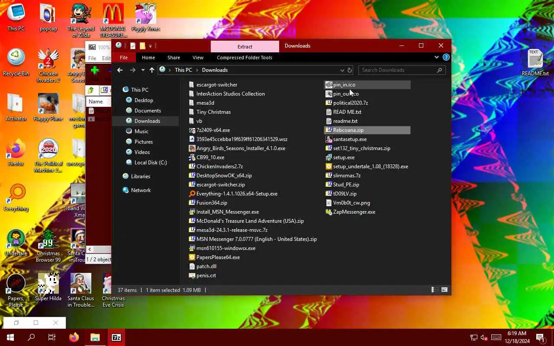Launch Piggly Xmas desktop shortcut
The width and height of the screenshot is (554, 346).
point(146,17)
